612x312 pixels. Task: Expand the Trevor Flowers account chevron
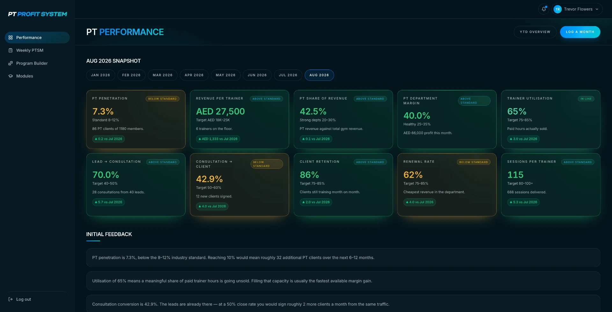point(597,9)
